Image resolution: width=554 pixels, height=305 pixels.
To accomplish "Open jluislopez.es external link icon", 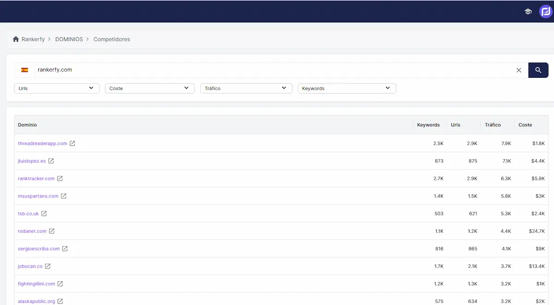I will click(51, 161).
